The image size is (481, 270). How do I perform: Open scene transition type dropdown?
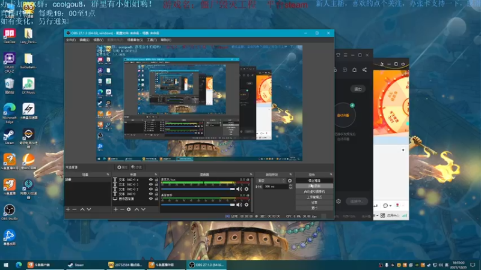tap(271, 181)
